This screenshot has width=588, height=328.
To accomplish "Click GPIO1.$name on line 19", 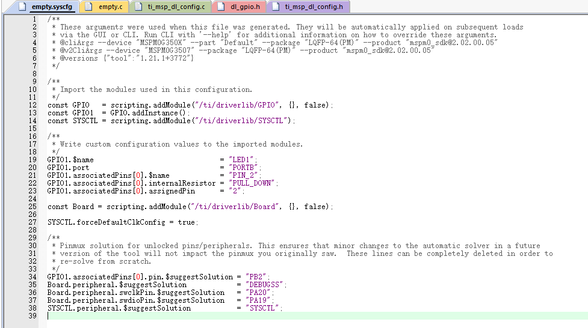I will coord(70,160).
